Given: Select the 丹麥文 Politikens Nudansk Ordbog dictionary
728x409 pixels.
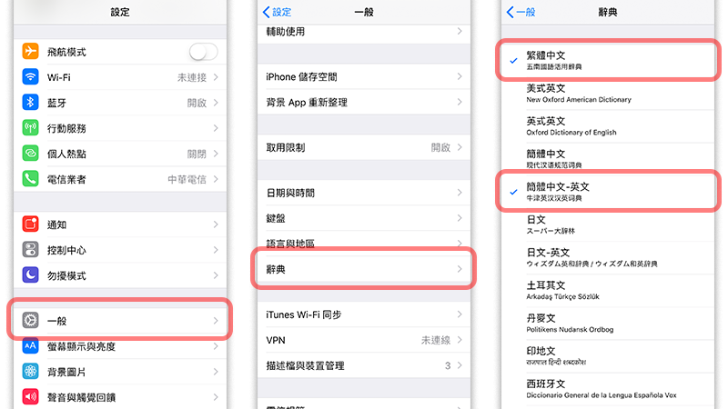Looking at the screenshot, I should coord(608,324).
